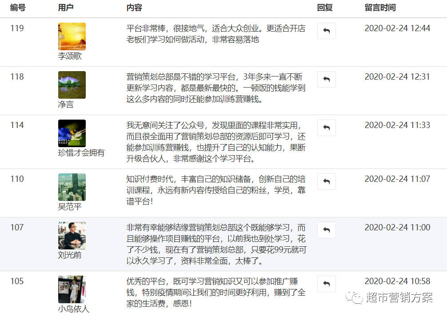This screenshot has height=317, width=447.
Task: Open 刘光前's portrait avatar
Action: [72, 236]
